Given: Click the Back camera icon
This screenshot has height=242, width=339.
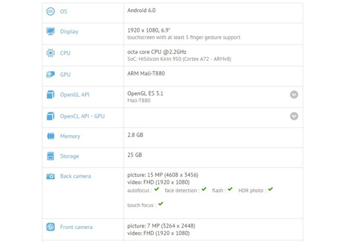Looking at the screenshot, I should pos(51,176).
